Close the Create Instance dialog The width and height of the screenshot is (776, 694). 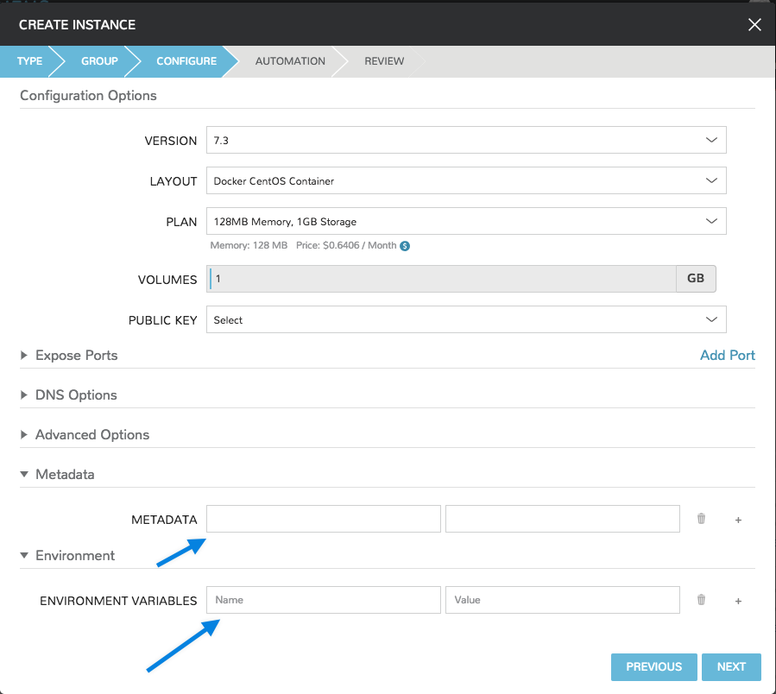click(x=754, y=24)
